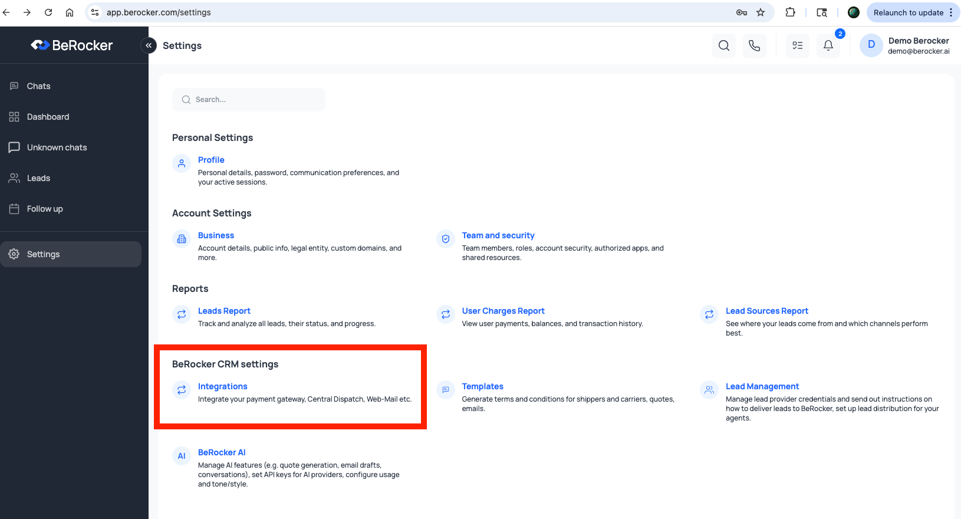
Task: Click the "Personal Settings" heading
Action: (x=212, y=137)
